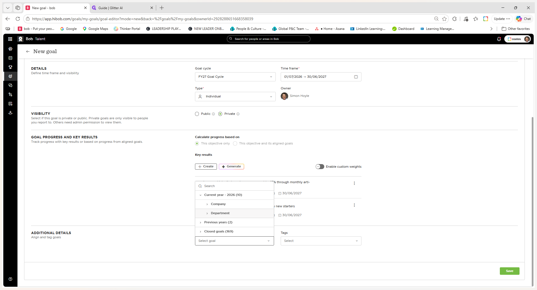Open the Home - Asana bookmark
This screenshot has width=537, height=290.
(x=330, y=29)
